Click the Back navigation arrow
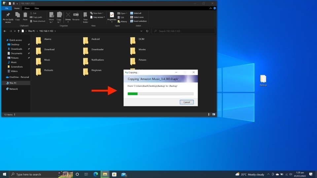The height and width of the screenshot is (178, 317). coord(5,31)
